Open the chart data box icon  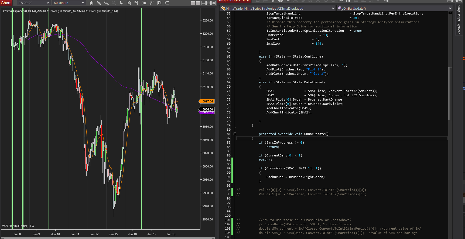click(x=129, y=3)
